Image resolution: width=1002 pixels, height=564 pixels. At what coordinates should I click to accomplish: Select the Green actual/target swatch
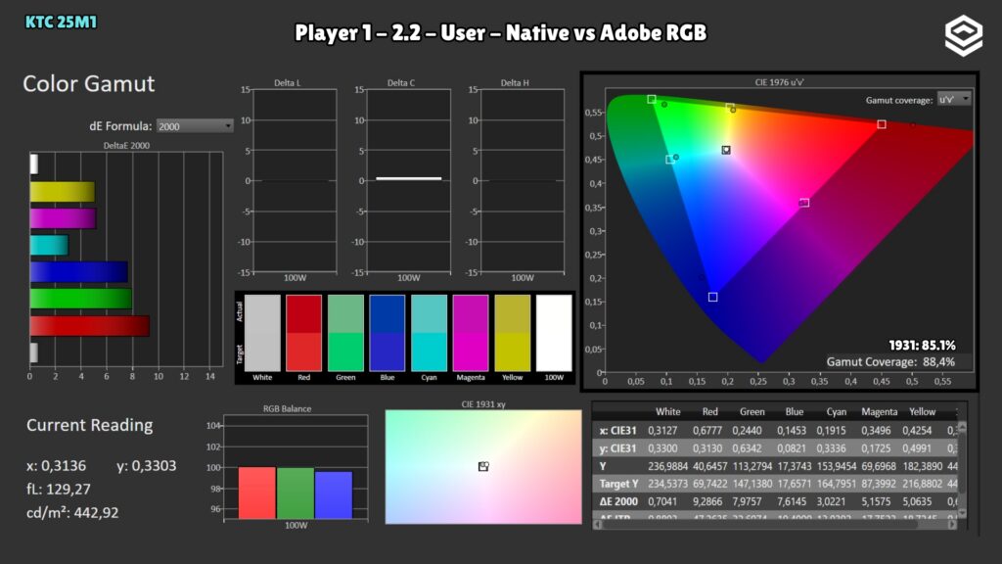(x=345, y=333)
